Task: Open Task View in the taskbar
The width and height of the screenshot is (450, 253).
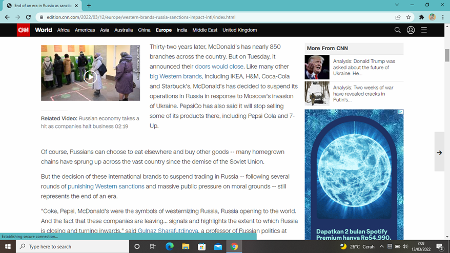Action: point(153,246)
